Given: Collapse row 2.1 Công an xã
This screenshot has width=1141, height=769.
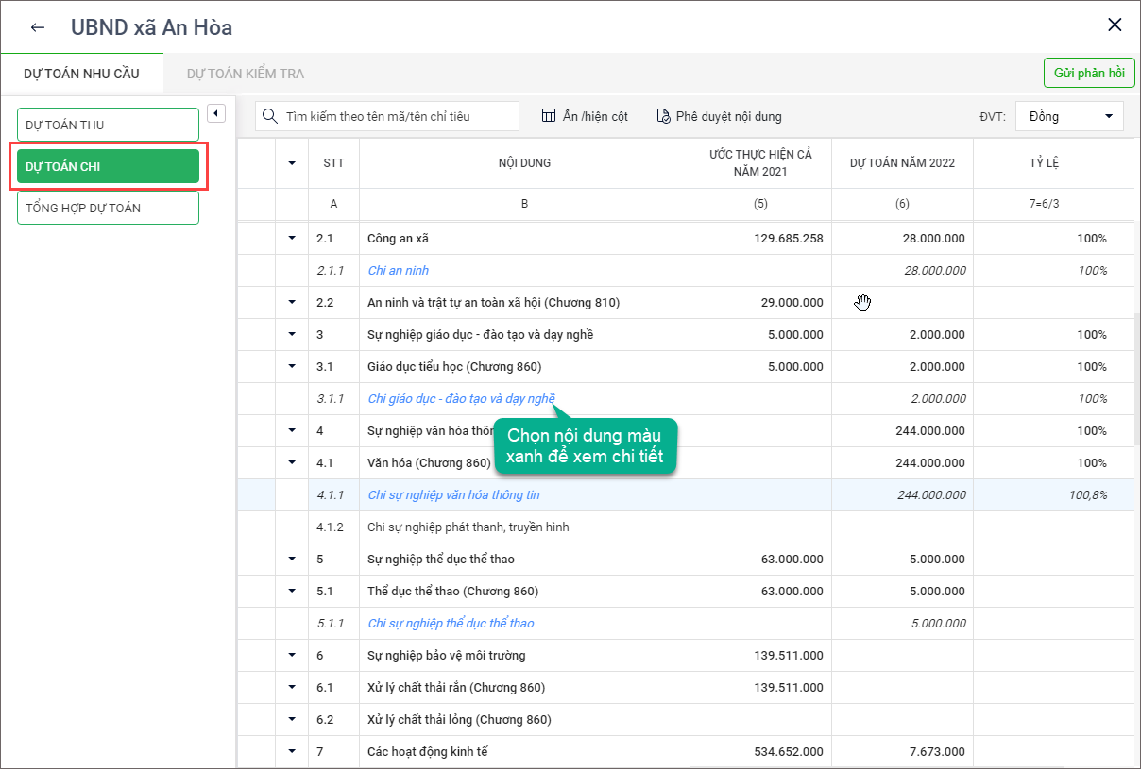Looking at the screenshot, I should (292, 238).
